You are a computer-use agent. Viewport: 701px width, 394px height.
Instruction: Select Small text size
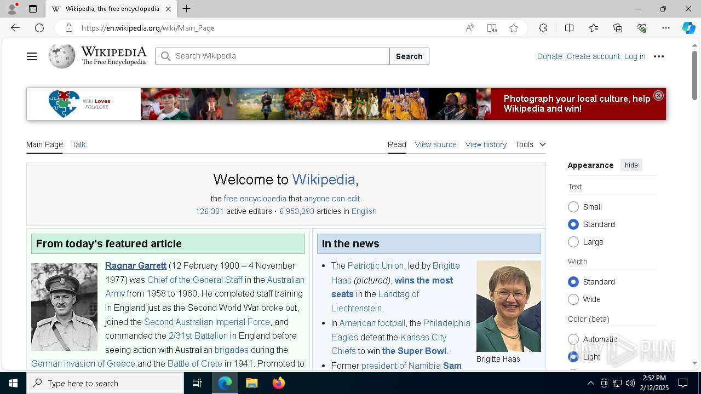coord(573,207)
